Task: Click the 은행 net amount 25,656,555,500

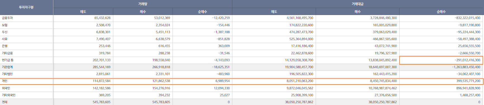Action: 469,46
